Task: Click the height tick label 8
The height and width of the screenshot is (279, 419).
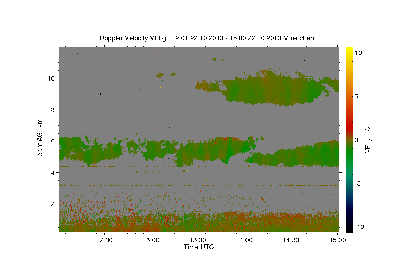Action: point(53,110)
